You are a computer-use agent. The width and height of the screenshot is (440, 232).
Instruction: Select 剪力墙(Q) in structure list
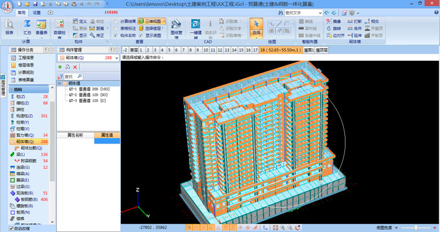point(29,135)
